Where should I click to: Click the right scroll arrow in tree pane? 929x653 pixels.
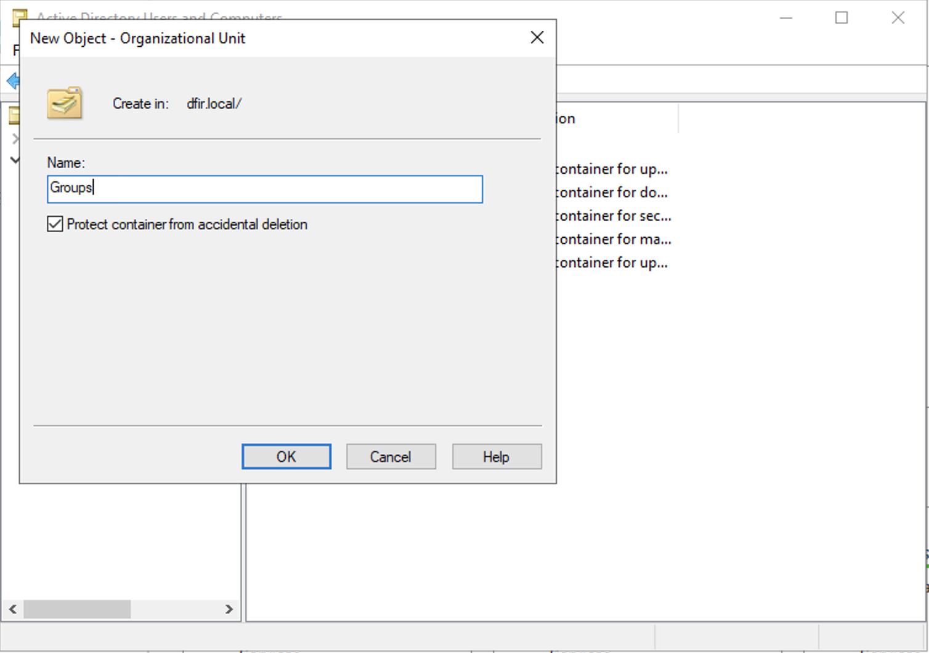tap(229, 609)
